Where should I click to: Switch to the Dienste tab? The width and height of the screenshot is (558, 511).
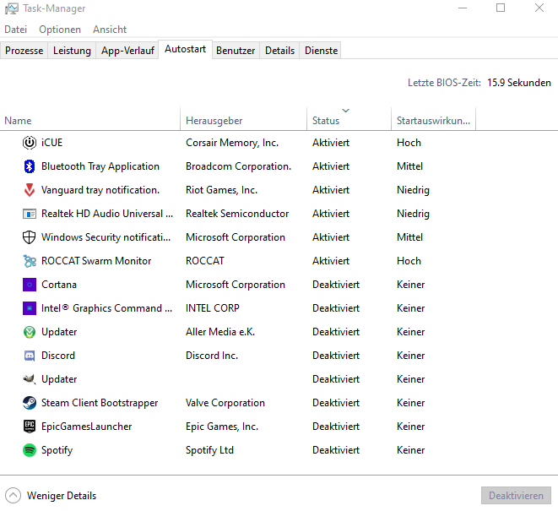pos(321,50)
